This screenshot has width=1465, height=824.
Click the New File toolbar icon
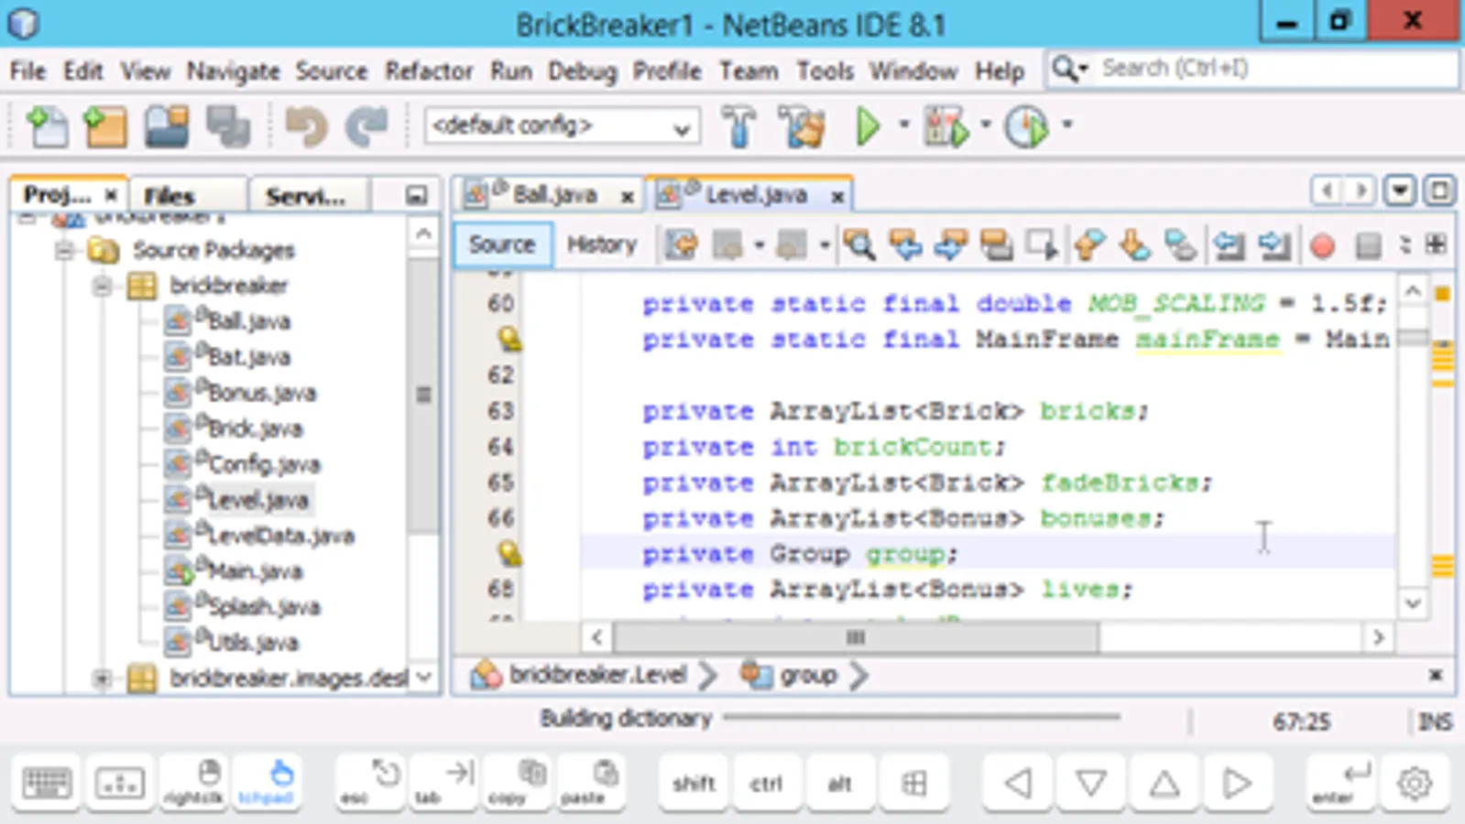coord(46,125)
